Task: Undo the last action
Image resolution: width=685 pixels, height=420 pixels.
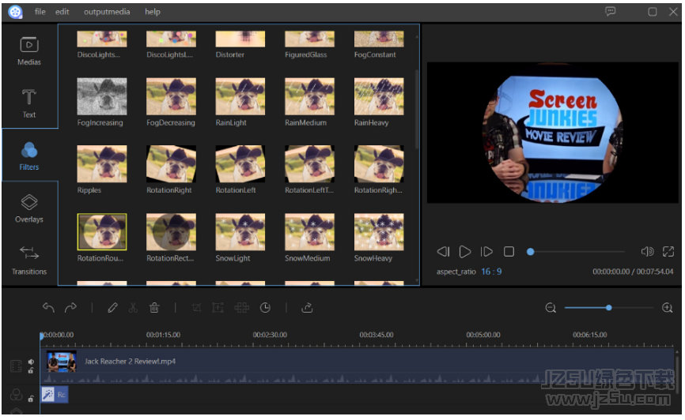Action: [x=48, y=307]
